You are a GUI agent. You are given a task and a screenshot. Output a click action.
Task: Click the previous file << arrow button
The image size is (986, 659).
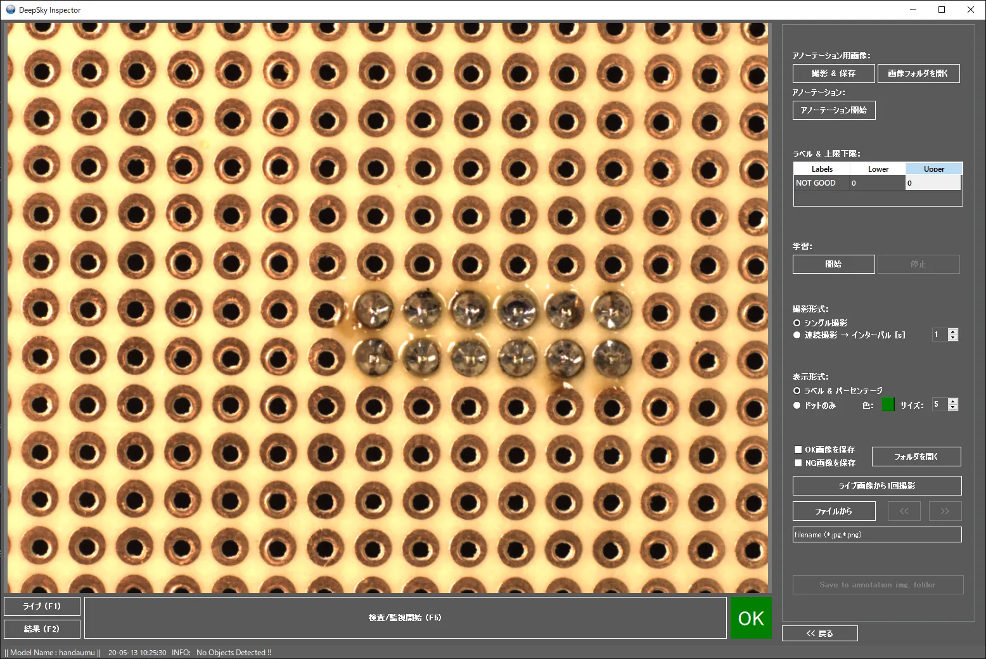[x=904, y=511]
